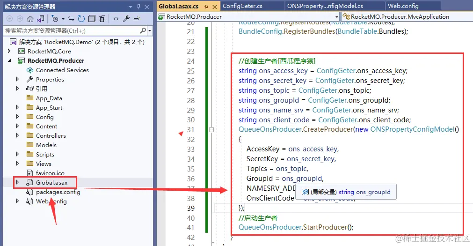
Task: Open the RocketMQ.Producer project dropdown
Action: pos(337,17)
